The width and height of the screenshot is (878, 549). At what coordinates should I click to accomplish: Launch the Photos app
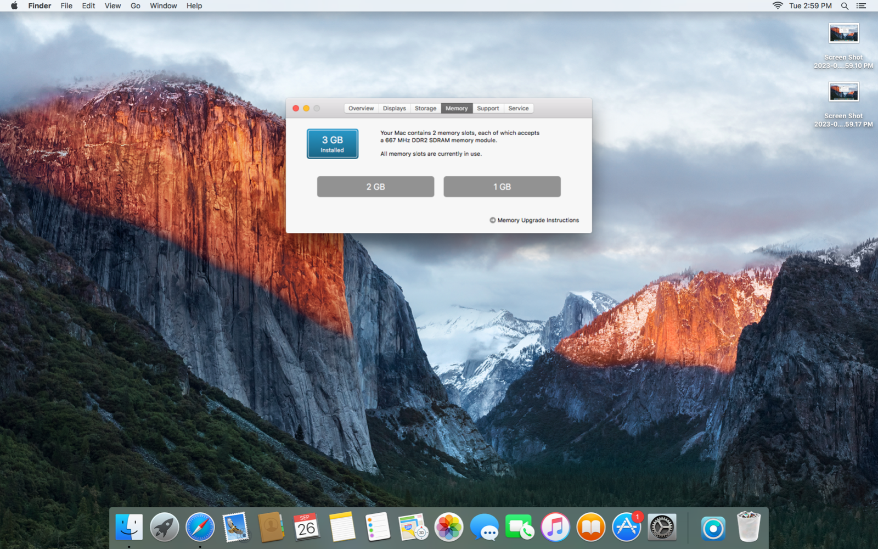[449, 526]
